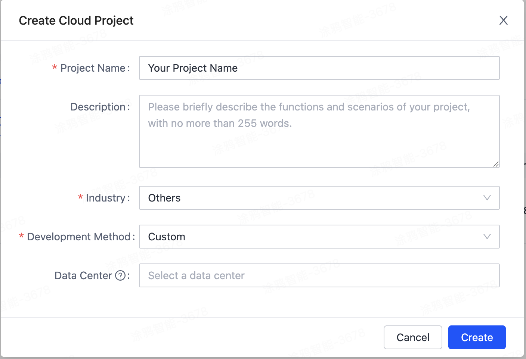This screenshot has width=526, height=359.
Task: Click the Industry dropdown chevron arrow
Action: 487,198
